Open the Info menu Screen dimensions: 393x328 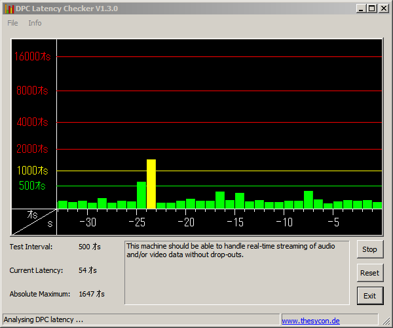35,23
